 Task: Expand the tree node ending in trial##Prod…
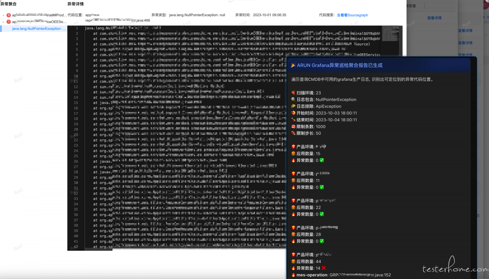pos(3,15)
